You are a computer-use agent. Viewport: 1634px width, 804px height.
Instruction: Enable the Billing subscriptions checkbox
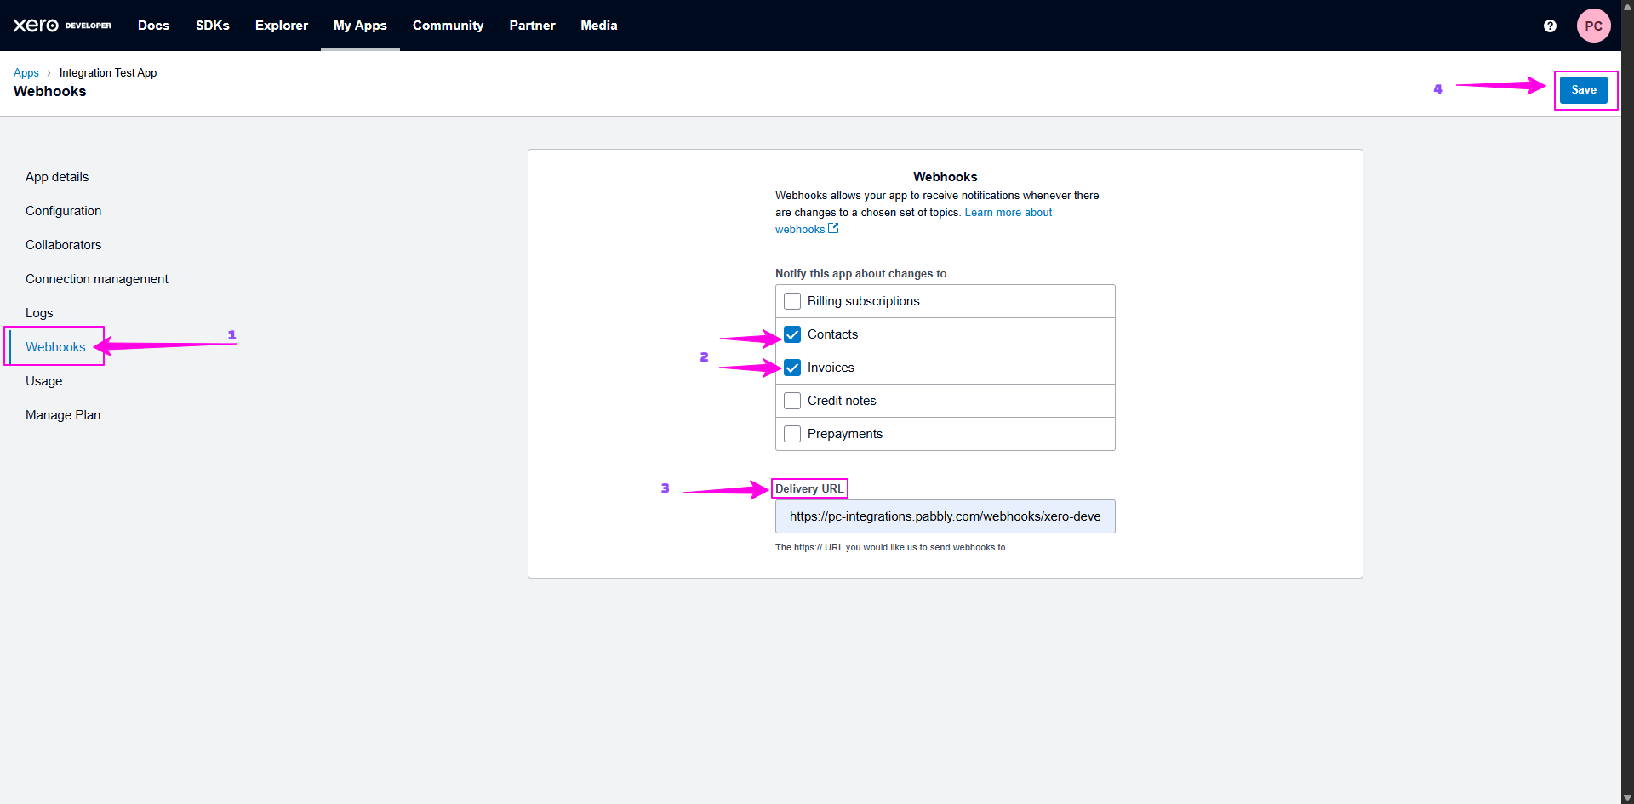tap(792, 301)
